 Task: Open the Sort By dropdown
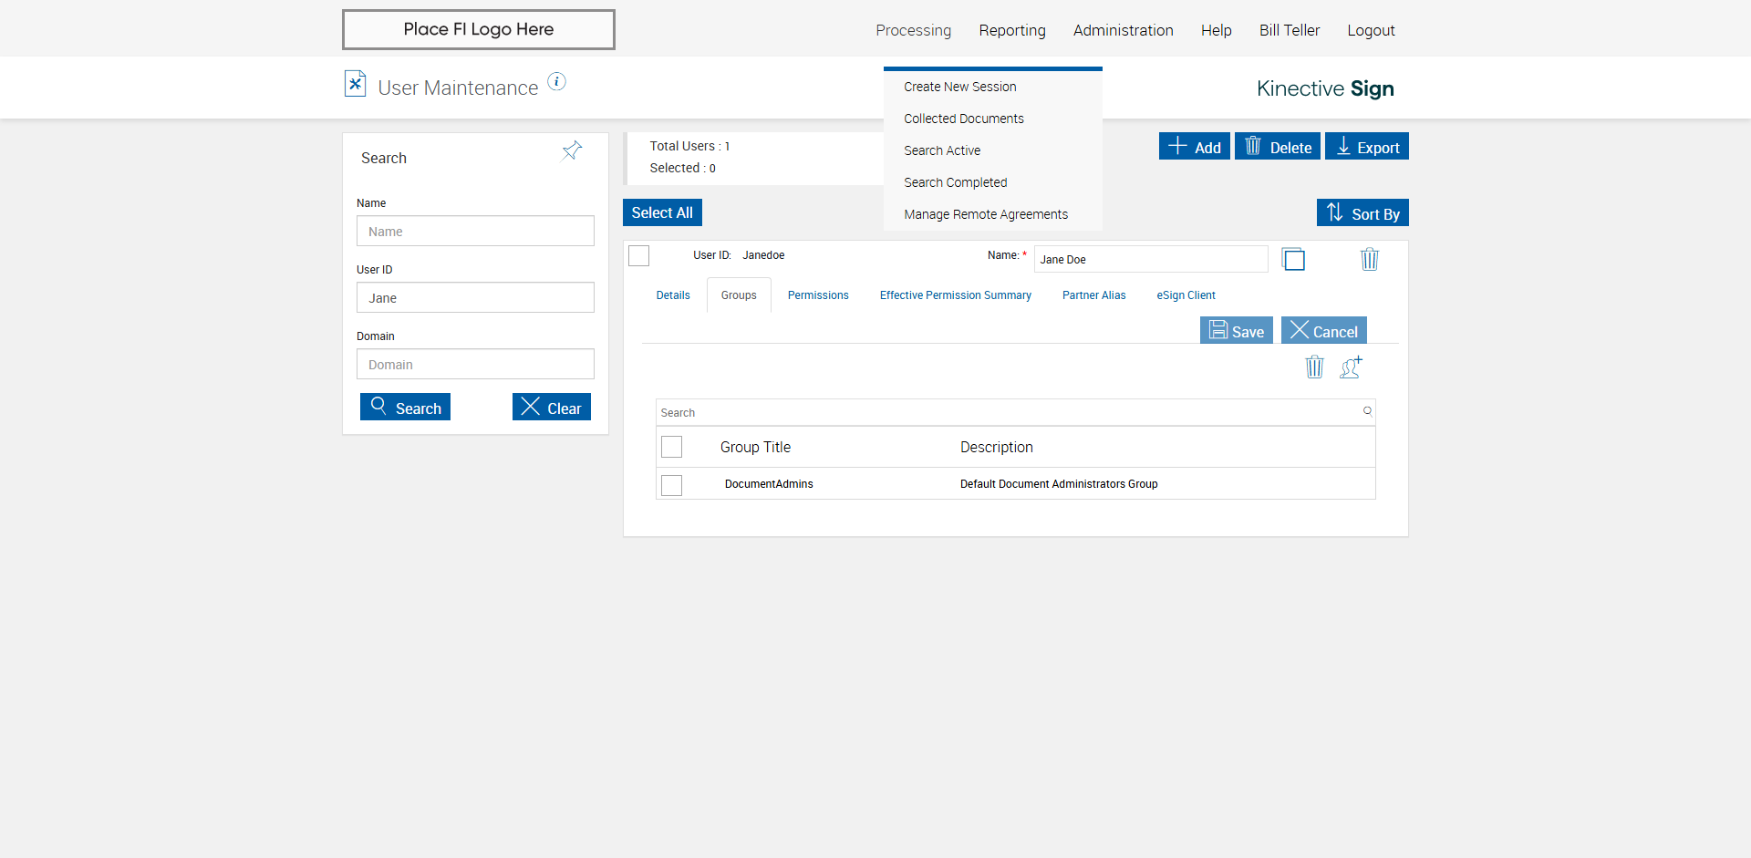point(1362,212)
